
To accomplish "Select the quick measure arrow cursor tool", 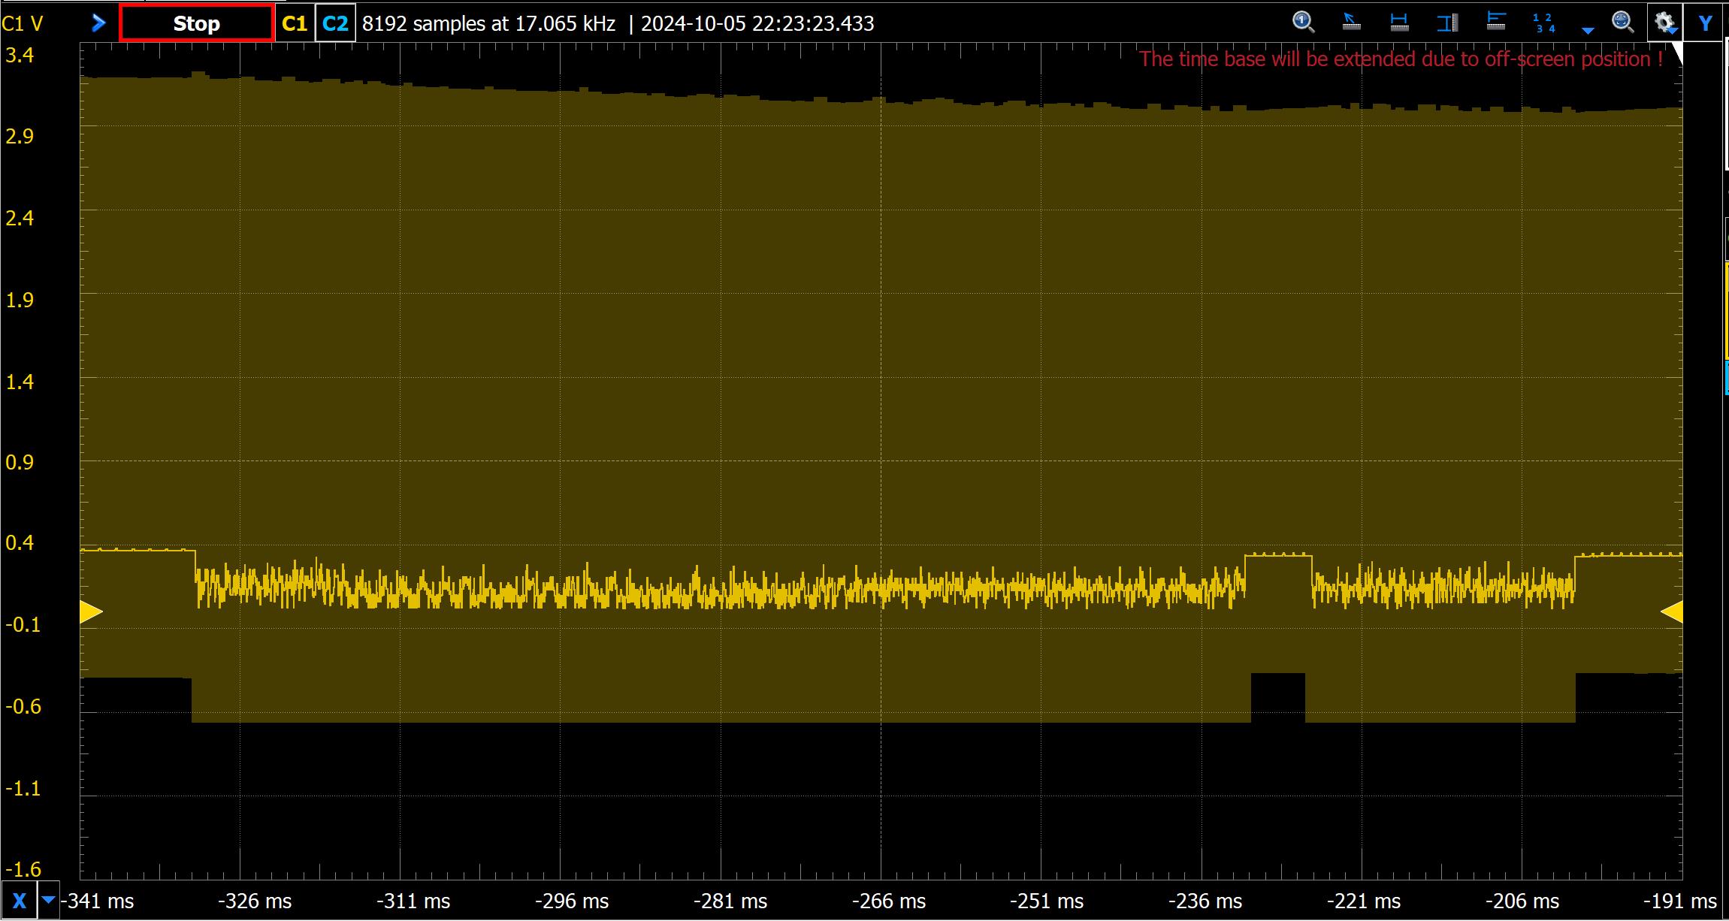I will click(1351, 23).
